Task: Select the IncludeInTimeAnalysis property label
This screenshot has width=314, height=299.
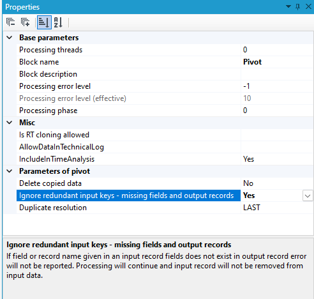Action: click(57, 159)
